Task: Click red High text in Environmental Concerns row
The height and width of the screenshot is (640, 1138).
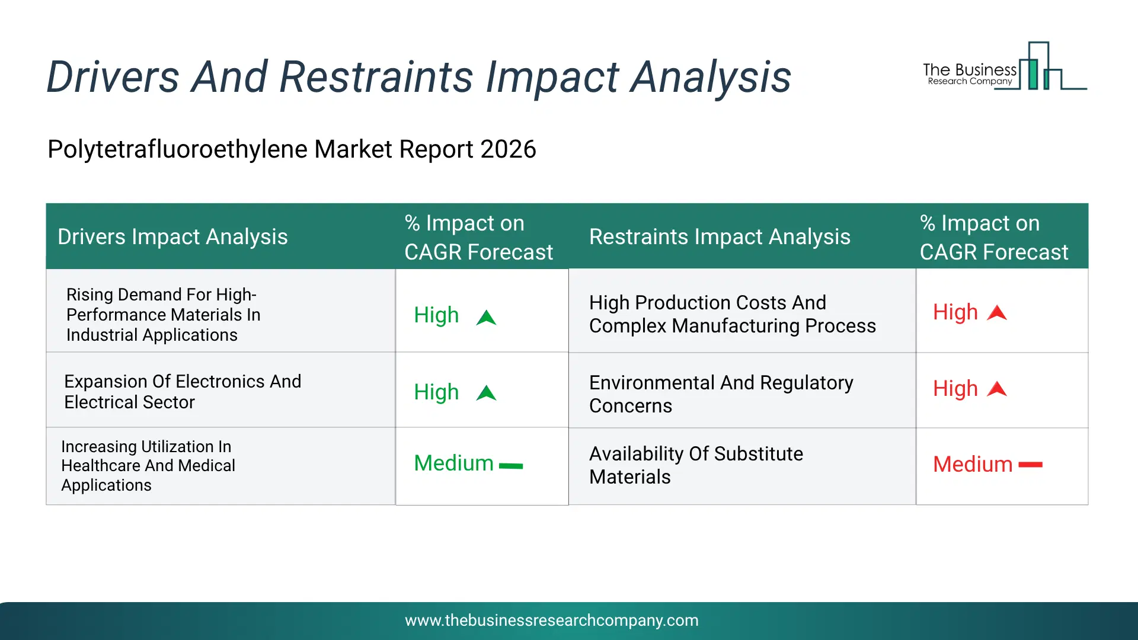Action: [955, 389]
